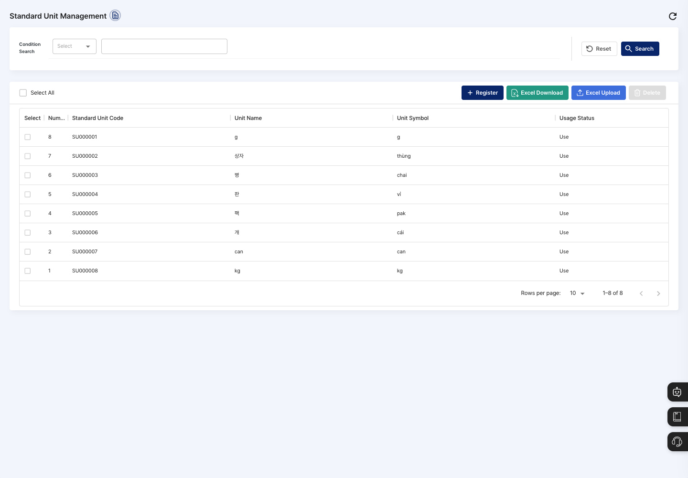
Task: Open the chatbot assistant side icon
Action: tap(677, 392)
